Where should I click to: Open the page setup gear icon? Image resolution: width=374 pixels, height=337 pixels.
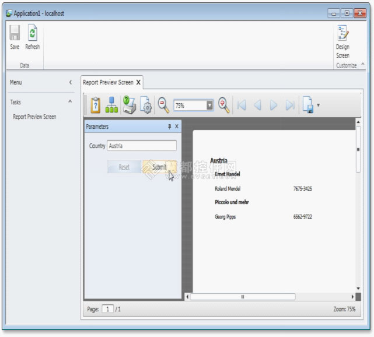tap(146, 106)
